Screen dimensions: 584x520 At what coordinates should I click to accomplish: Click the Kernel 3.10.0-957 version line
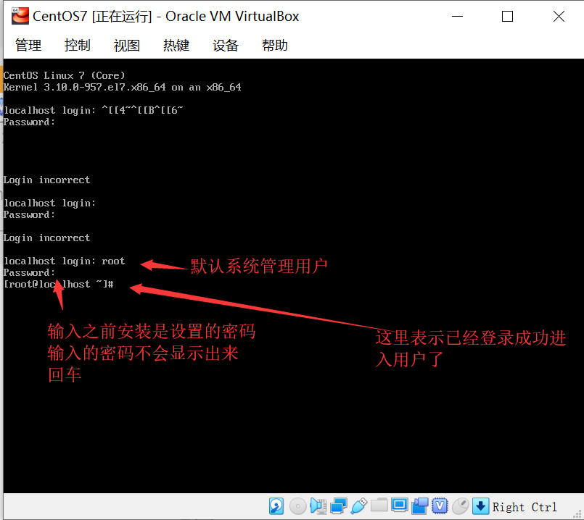pyautogui.click(x=122, y=88)
